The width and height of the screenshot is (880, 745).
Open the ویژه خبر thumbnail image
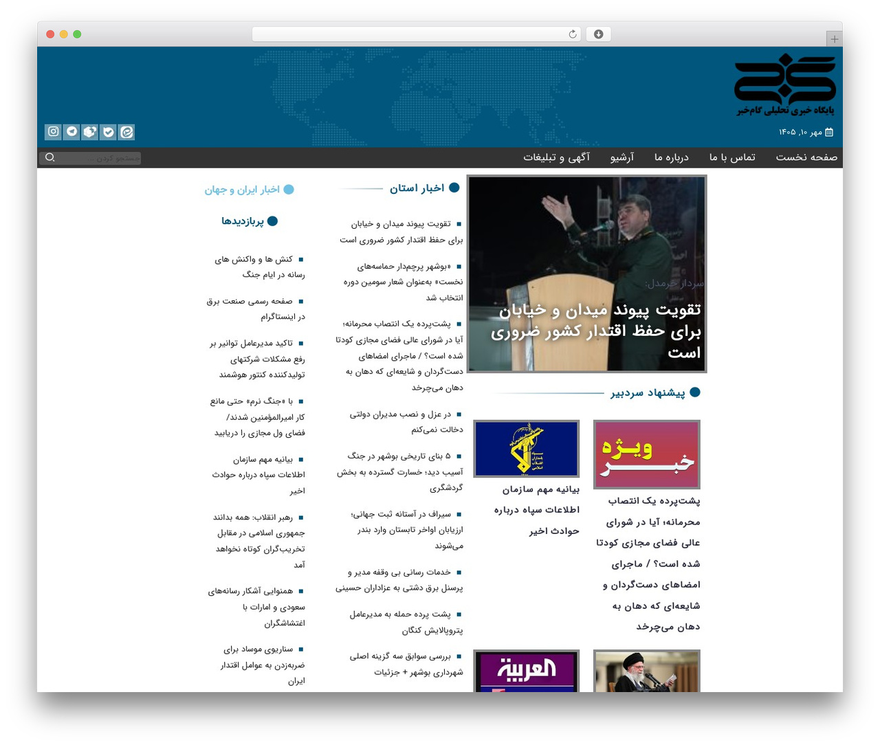pyautogui.click(x=647, y=455)
